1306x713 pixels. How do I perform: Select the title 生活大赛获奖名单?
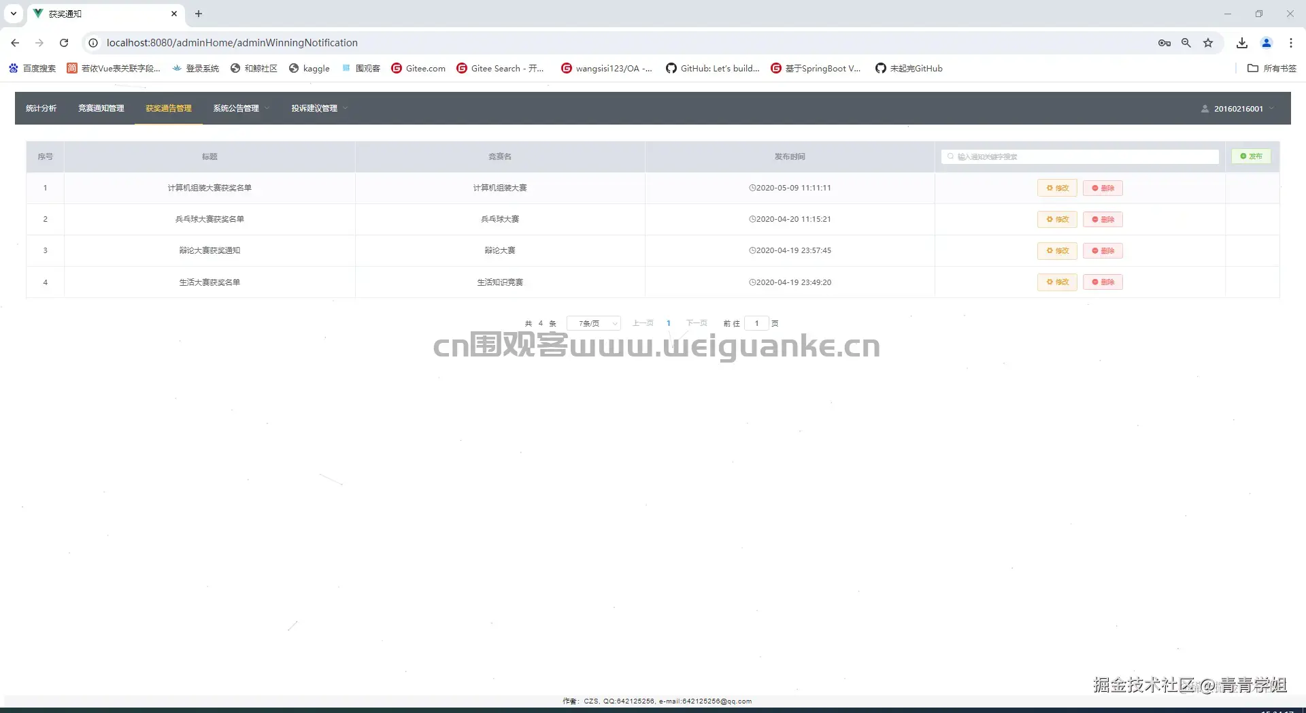[210, 282]
